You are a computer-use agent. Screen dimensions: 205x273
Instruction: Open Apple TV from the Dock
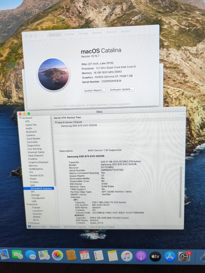pyautogui.click(x=155, y=257)
